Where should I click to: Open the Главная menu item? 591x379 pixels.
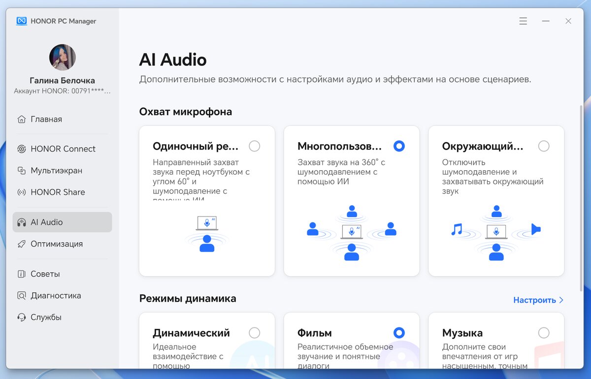tap(62, 119)
